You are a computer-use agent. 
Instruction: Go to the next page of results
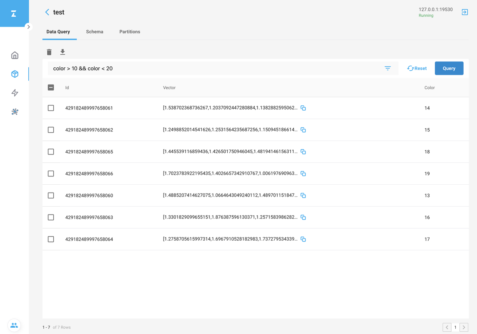point(464,327)
